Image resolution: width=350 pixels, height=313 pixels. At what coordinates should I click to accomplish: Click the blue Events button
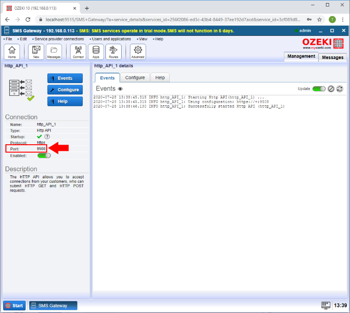point(65,78)
